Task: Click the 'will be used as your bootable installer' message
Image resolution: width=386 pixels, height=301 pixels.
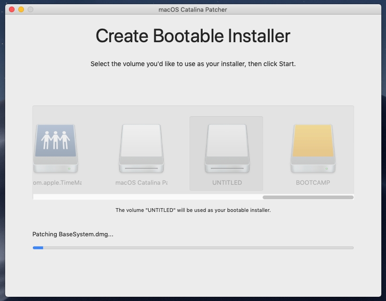Action: tap(193, 210)
